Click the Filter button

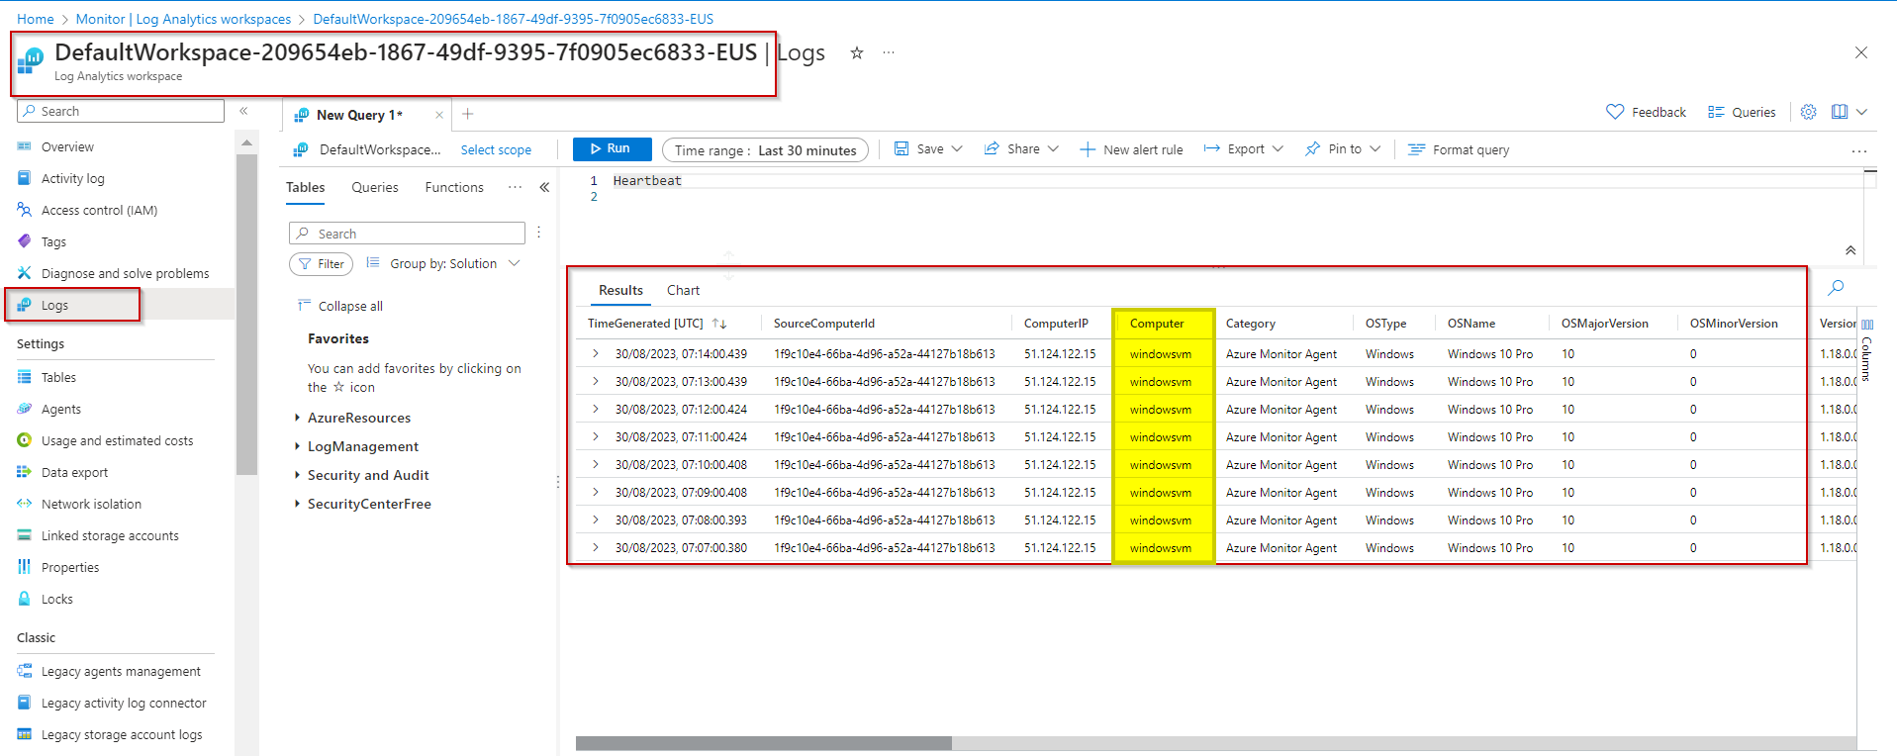pyautogui.click(x=321, y=264)
